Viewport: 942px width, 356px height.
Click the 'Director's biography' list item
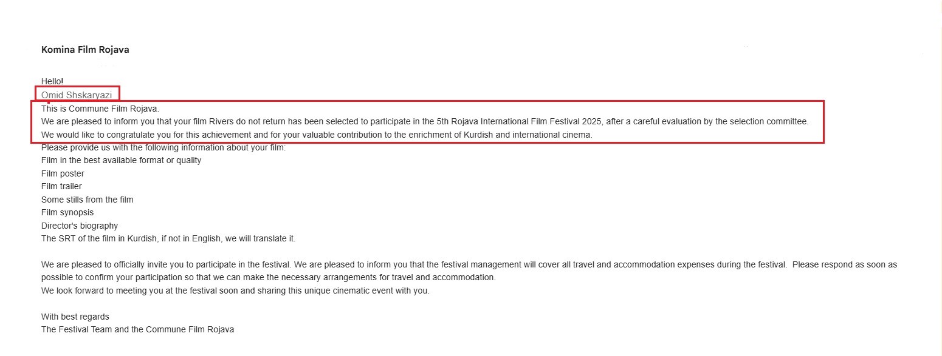[80, 226]
